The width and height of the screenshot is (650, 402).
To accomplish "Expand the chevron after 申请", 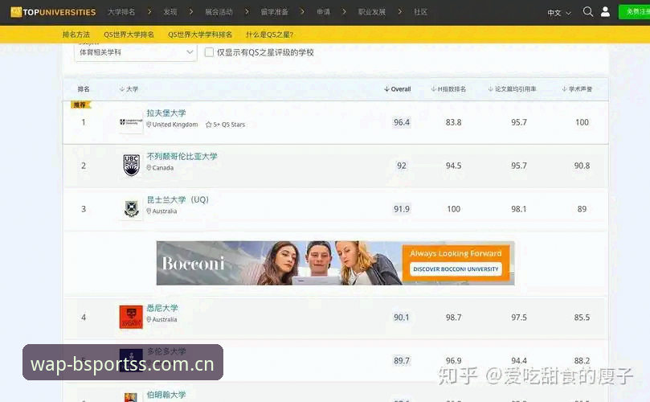I will point(344,11).
